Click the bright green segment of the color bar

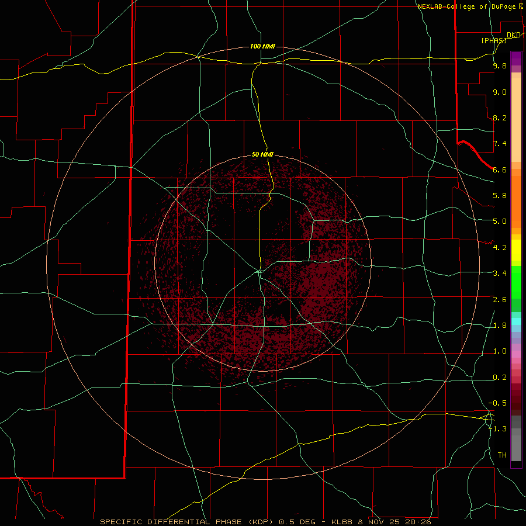click(x=516, y=282)
